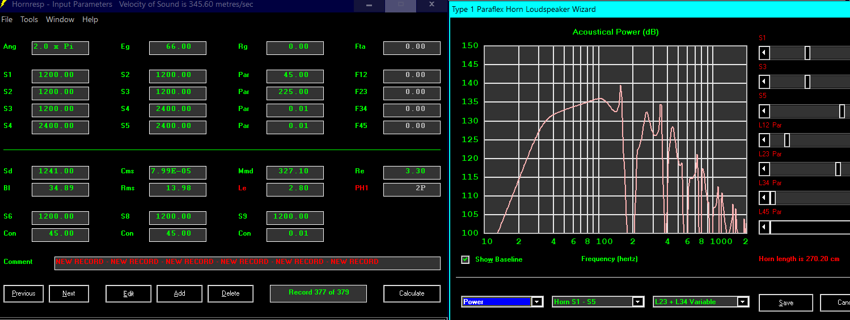850x320 pixels.
Task: Click left arrow of L12 Par slider
Action: pos(764,140)
